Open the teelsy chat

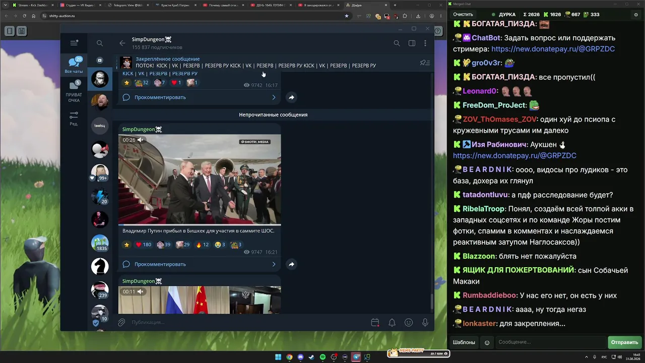(x=100, y=126)
